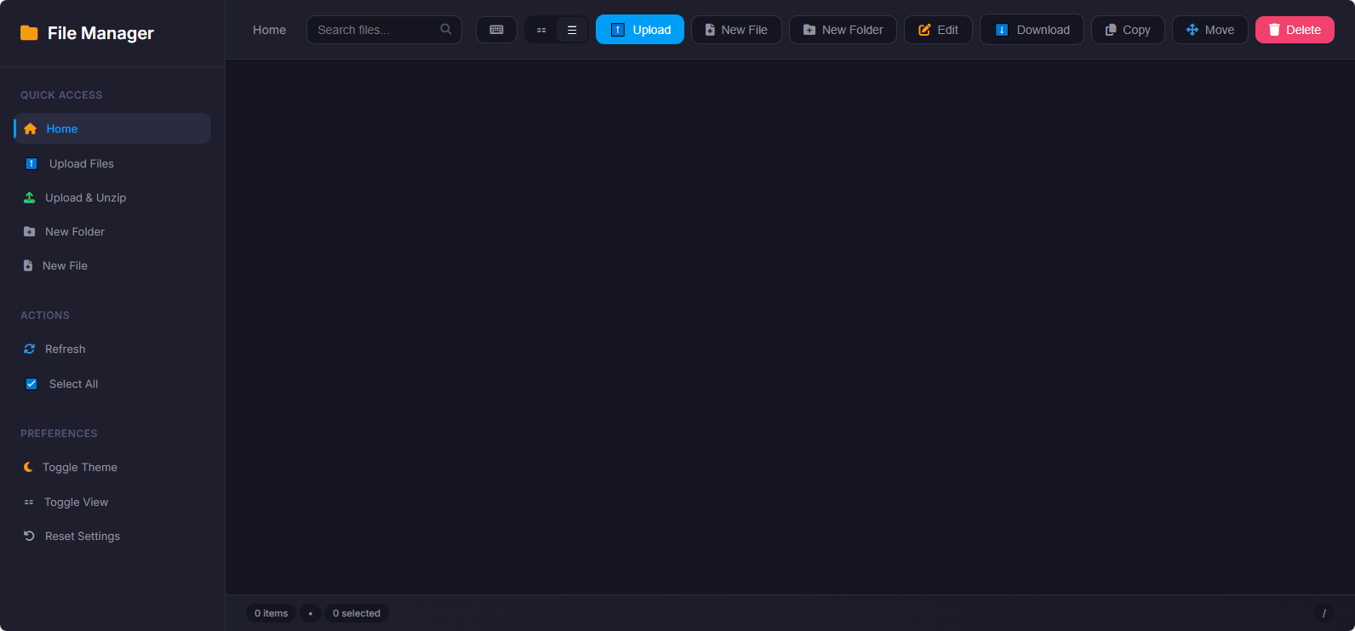
Task: Click the root path slash indicator
Action: click(1324, 613)
